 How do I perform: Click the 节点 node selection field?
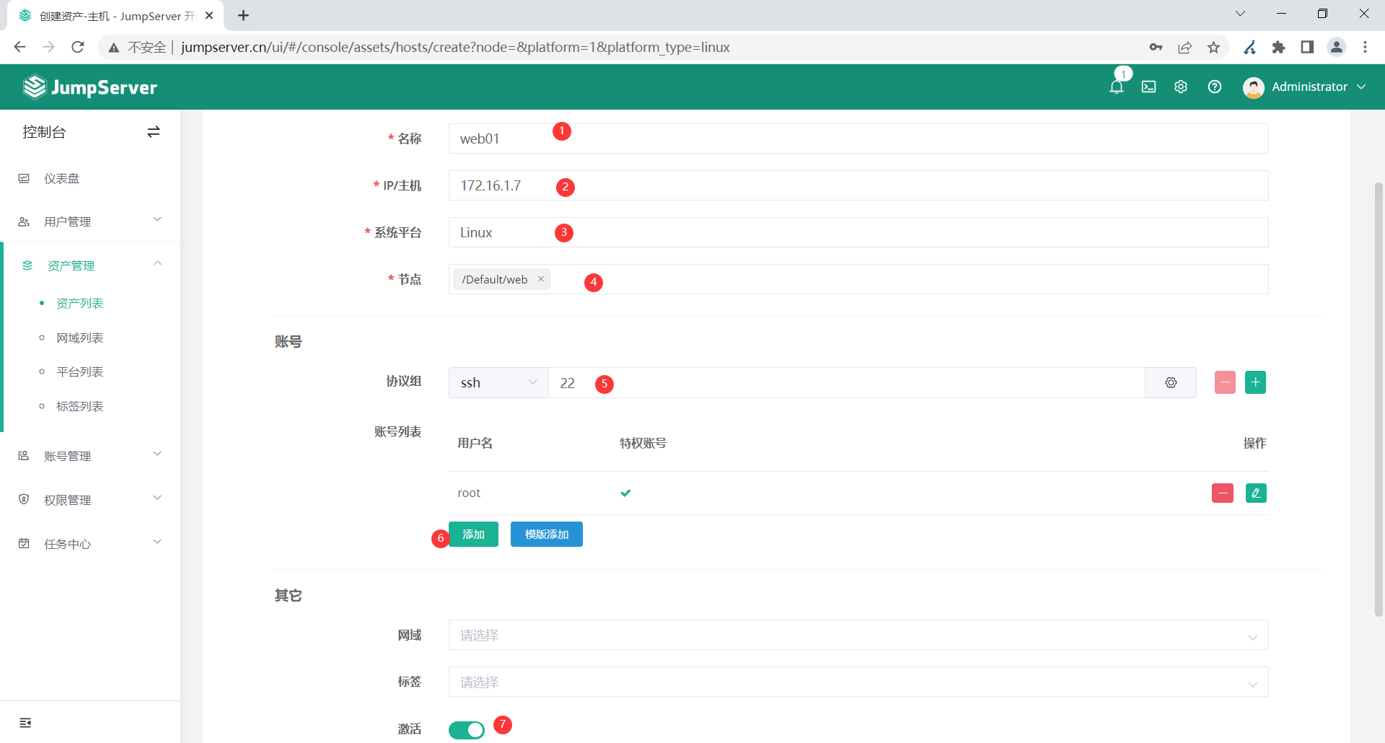858,279
